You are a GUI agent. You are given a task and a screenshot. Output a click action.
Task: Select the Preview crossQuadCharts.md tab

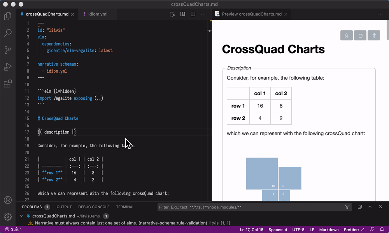point(252,14)
